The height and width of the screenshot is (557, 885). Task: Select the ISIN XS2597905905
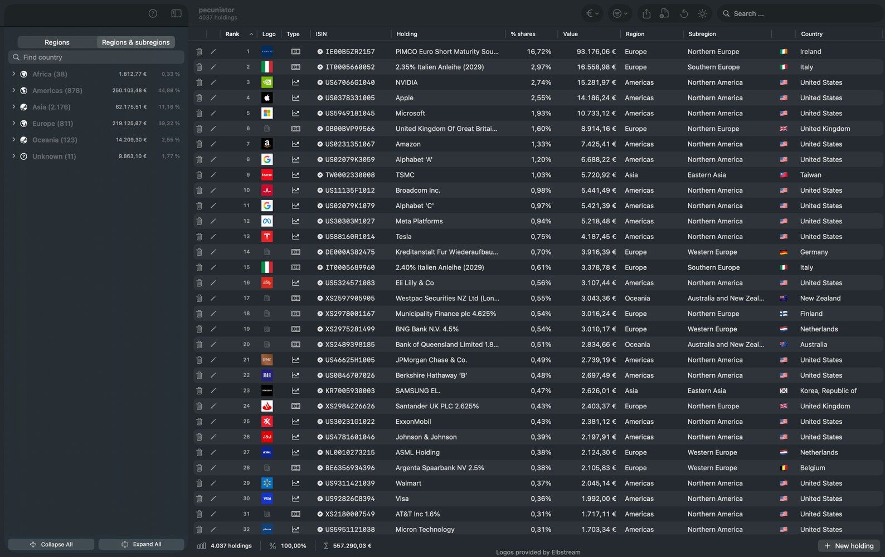350,298
